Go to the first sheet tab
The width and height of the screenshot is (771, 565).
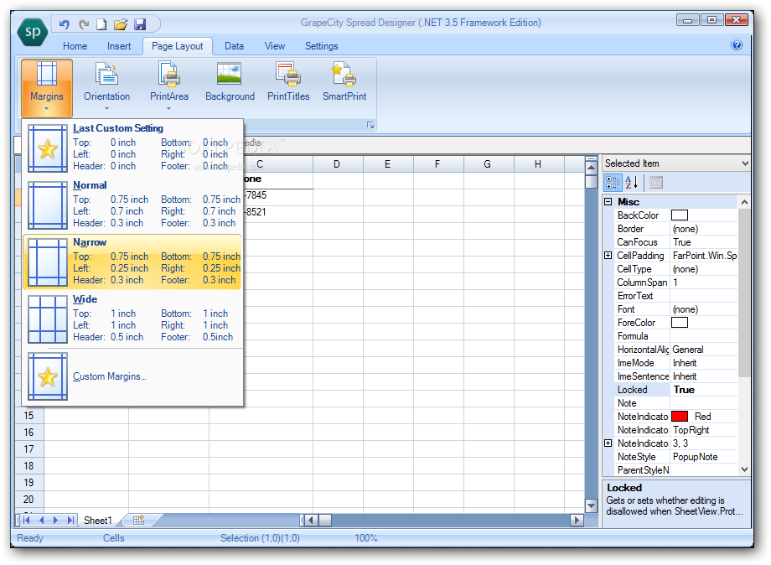(26, 520)
